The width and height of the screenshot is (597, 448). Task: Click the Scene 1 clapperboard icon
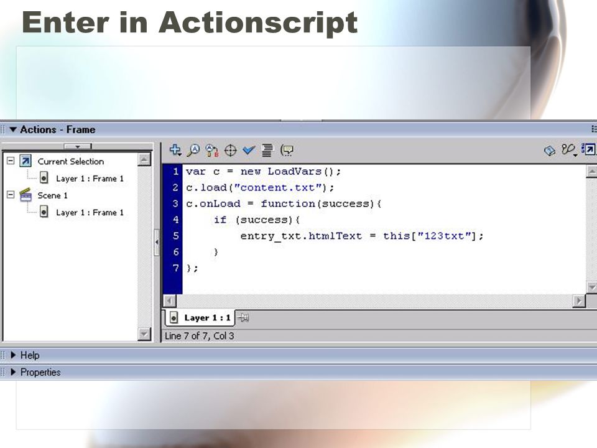click(x=25, y=195)
